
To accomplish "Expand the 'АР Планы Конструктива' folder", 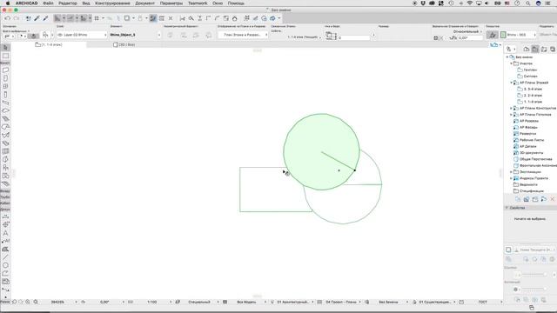I will tap(512, 108).
